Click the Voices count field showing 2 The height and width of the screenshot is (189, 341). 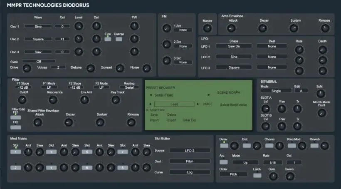pos(58,67)
